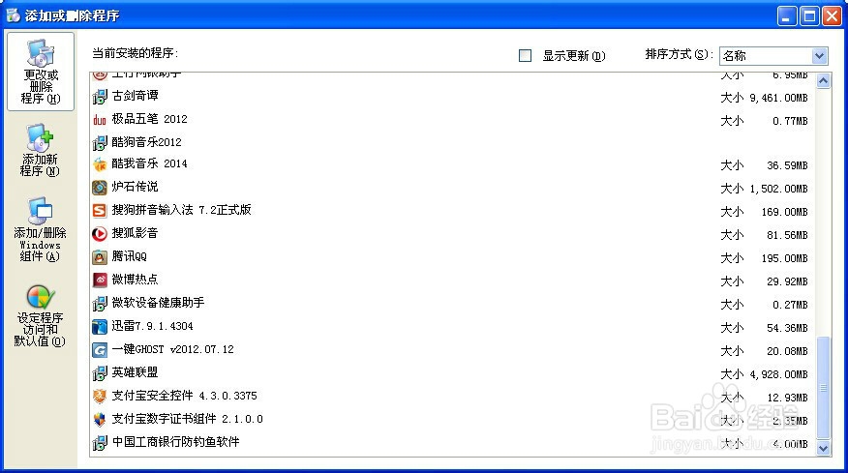848x473 pixels.
Task: Select the 微软设备健康助手 entry text
Action: coord(158,303)
